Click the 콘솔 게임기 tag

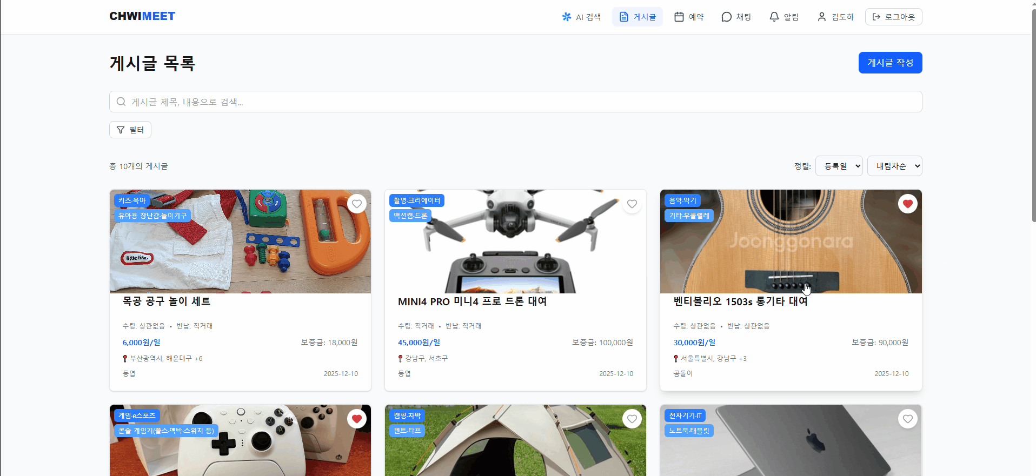point(166,431)
